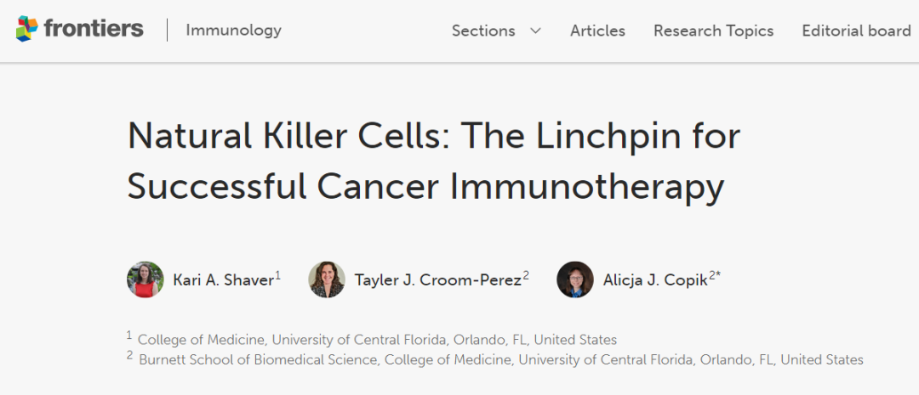Click Kari A. Shaver's profile photo
Screen dimensions: 919x395
click(x=146, y=279)
